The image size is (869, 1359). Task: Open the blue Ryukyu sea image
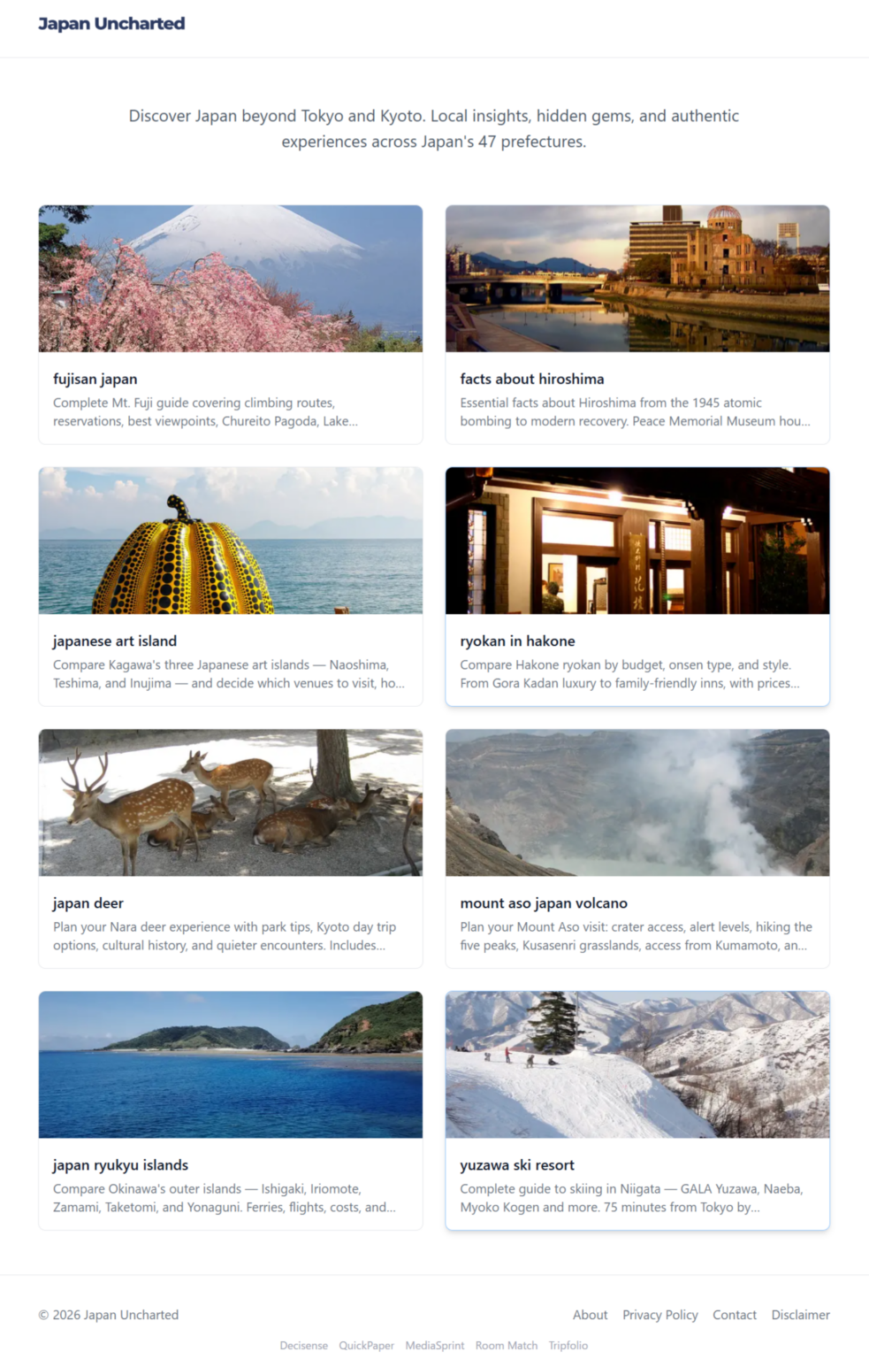click(x=231, y=1064)
